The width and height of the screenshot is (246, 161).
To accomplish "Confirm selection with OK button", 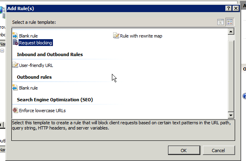I will click(184, 151).
